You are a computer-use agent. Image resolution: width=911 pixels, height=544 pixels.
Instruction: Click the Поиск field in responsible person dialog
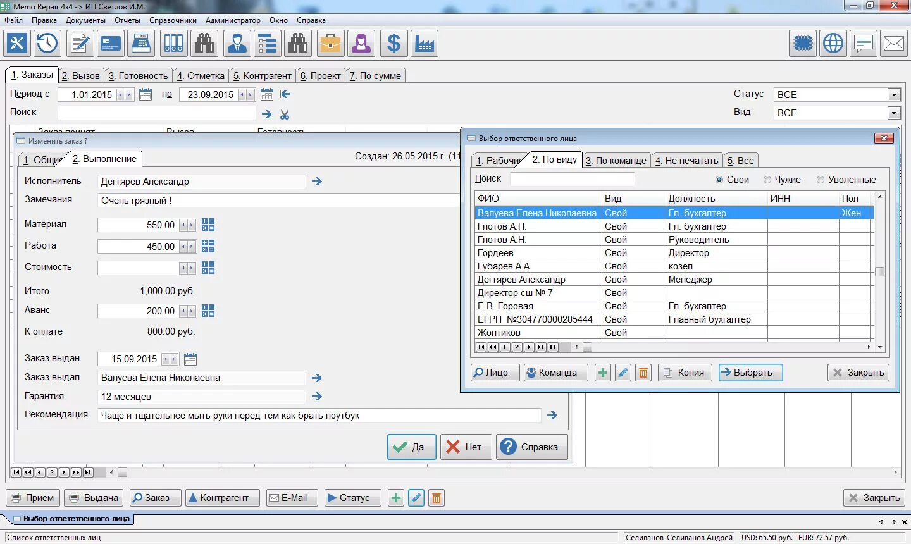pos(572,179)
